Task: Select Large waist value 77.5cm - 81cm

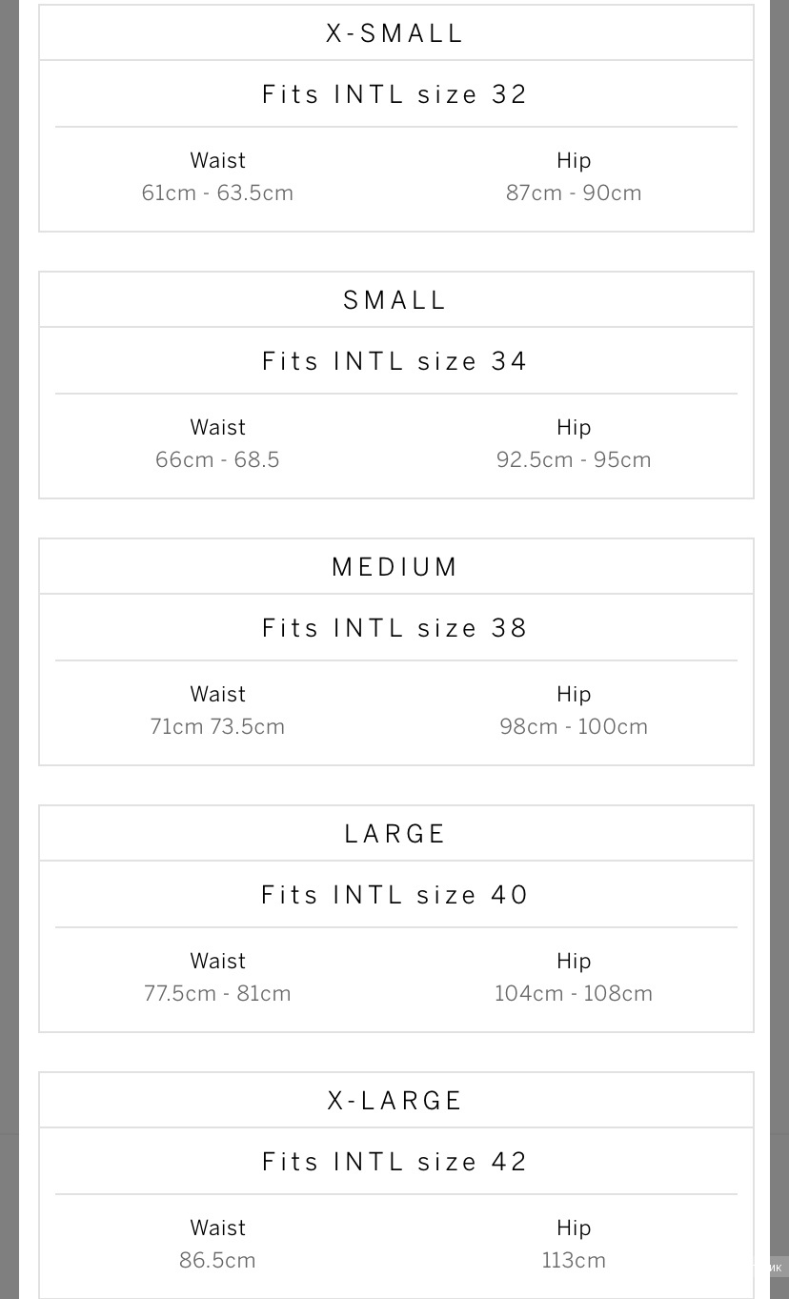Action: click(217, 993)
